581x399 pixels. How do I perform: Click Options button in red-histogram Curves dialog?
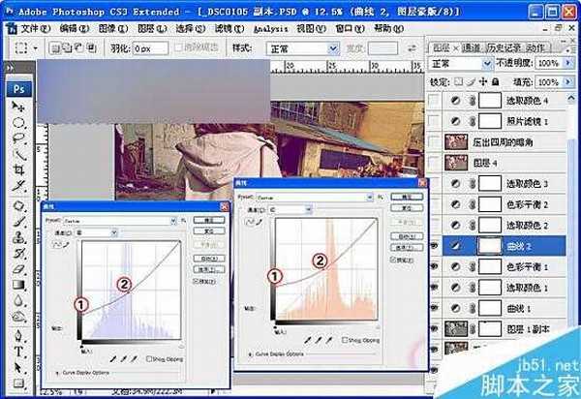click(407, 248)
